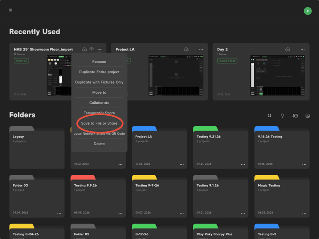
Task: Click Project LA tag on NAB card
Action: [21, 61]
